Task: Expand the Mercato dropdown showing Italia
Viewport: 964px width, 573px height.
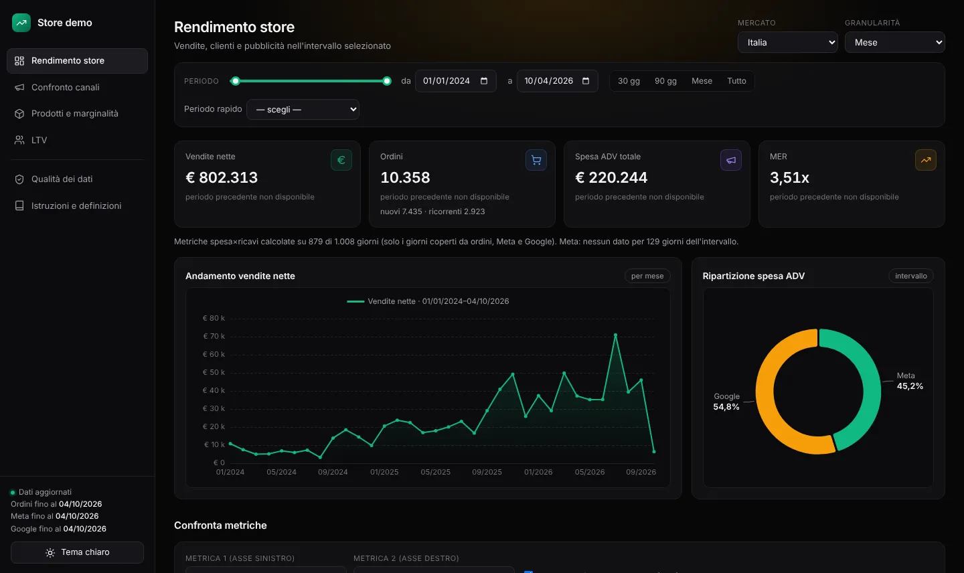Action: (x=788, y=42)
